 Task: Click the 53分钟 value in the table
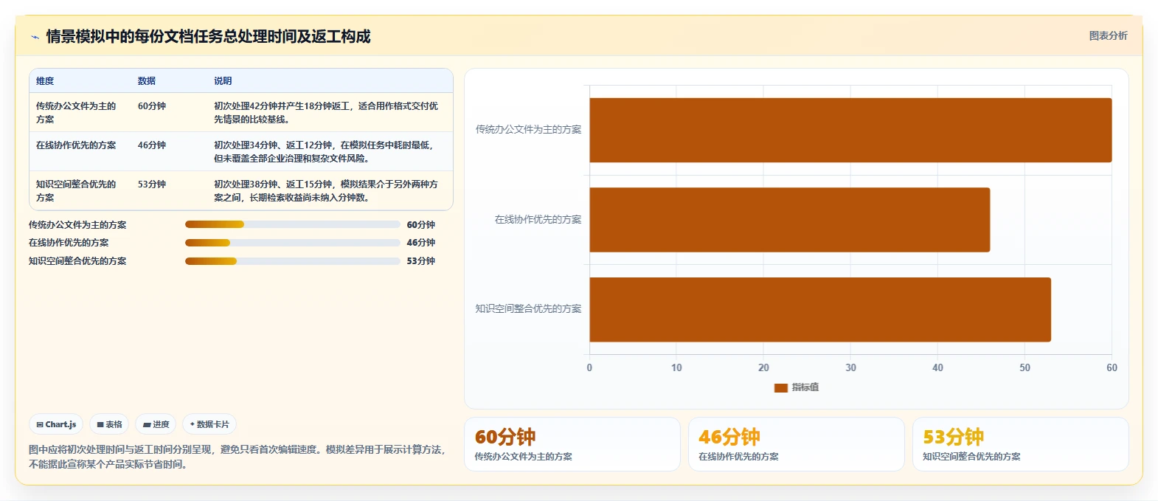[x=152, y=184]
